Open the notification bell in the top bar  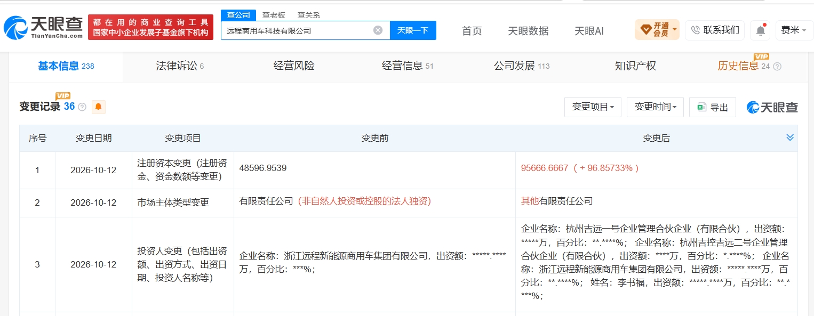(760, 30)
